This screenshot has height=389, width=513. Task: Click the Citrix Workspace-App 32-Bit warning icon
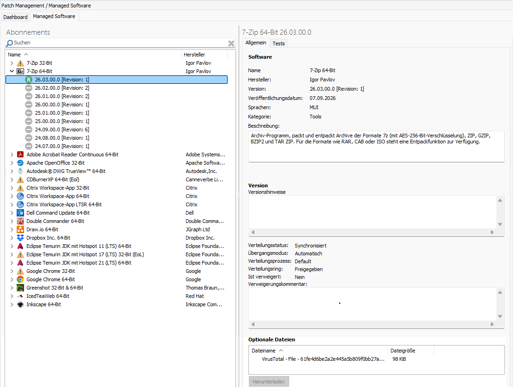(x=20, y=188)
